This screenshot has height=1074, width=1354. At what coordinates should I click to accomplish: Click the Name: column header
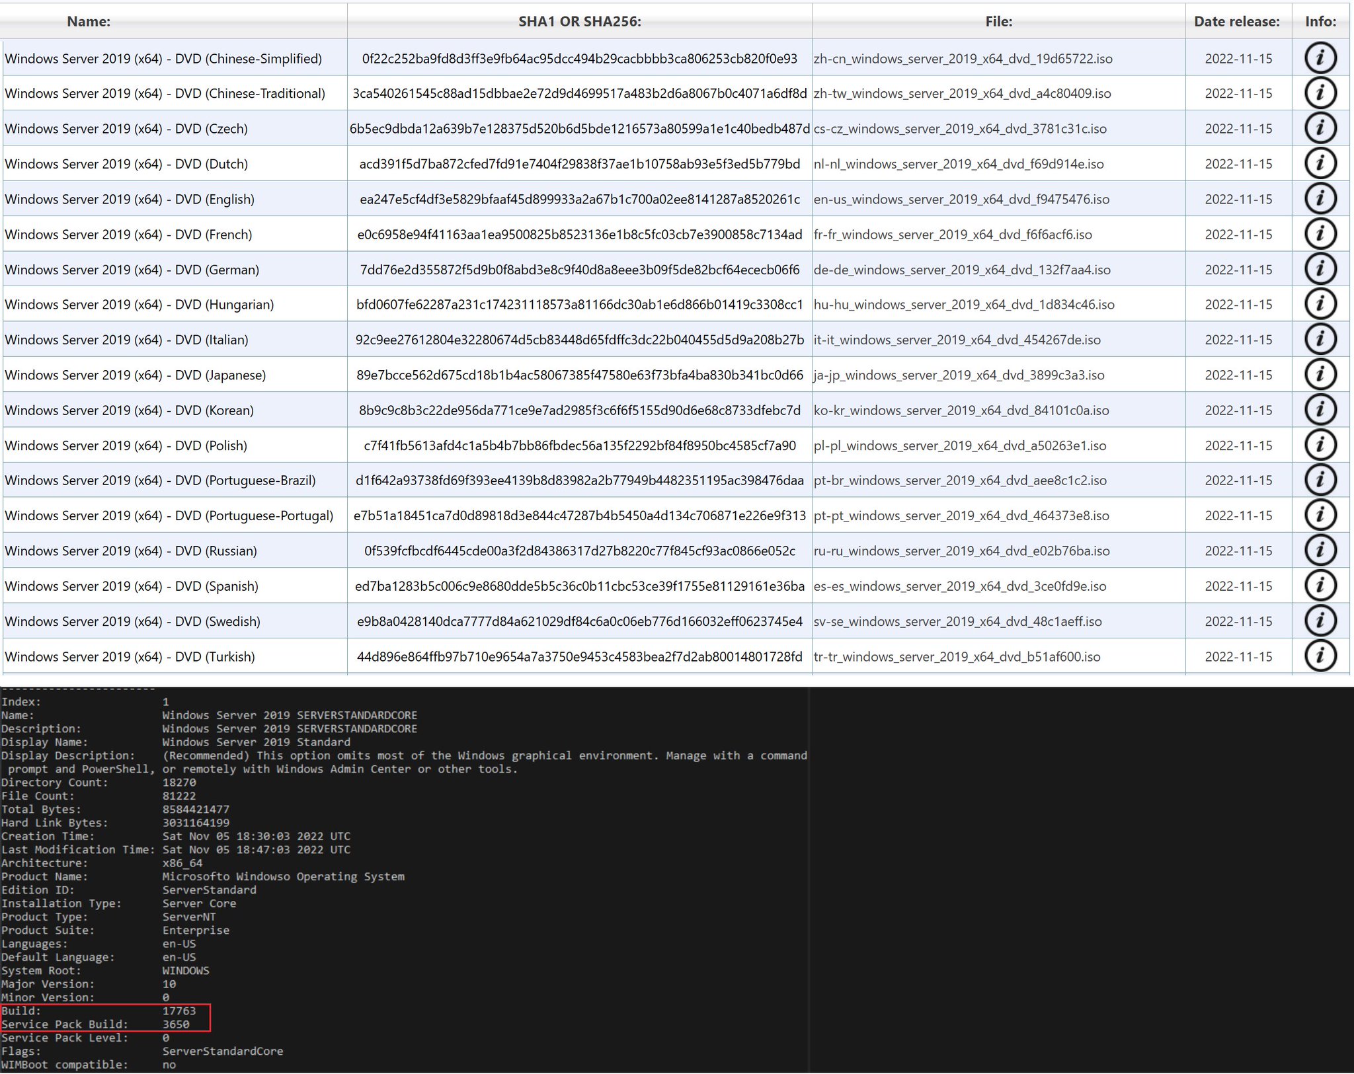[x=89, y=21]
